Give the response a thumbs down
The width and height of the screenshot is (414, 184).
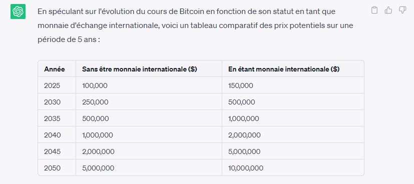click(x=402, y=10)
